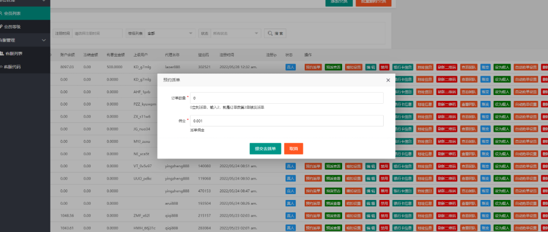Click 预派查看 in the laoer888 302521 row

coord(333,68)
